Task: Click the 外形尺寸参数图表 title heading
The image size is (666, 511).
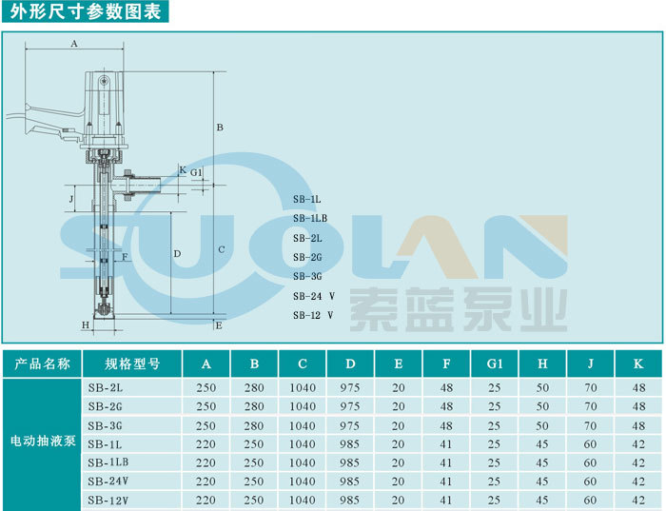Action: pos(86,11)
